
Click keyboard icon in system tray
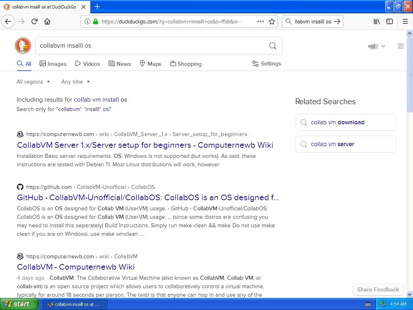(368, 304)
